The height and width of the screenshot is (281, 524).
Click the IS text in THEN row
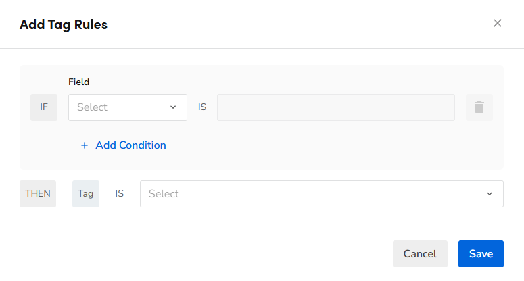point(120,194)
